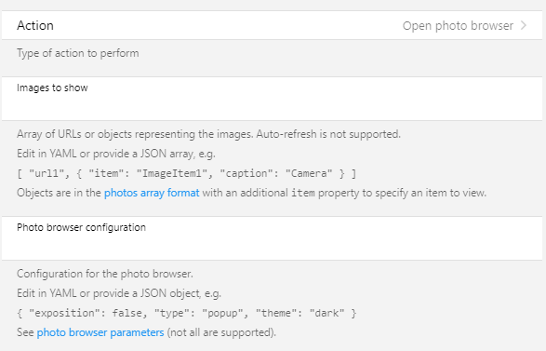
Task: Click the Auto-refresh is not supported sentence
Action: click(328, 134)
